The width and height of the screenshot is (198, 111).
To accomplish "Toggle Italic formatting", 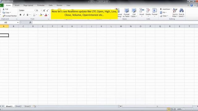I will [24, 15].
